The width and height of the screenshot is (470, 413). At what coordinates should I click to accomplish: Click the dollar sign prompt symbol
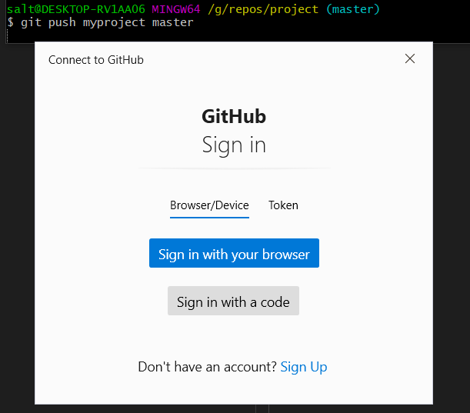[10, 22]
